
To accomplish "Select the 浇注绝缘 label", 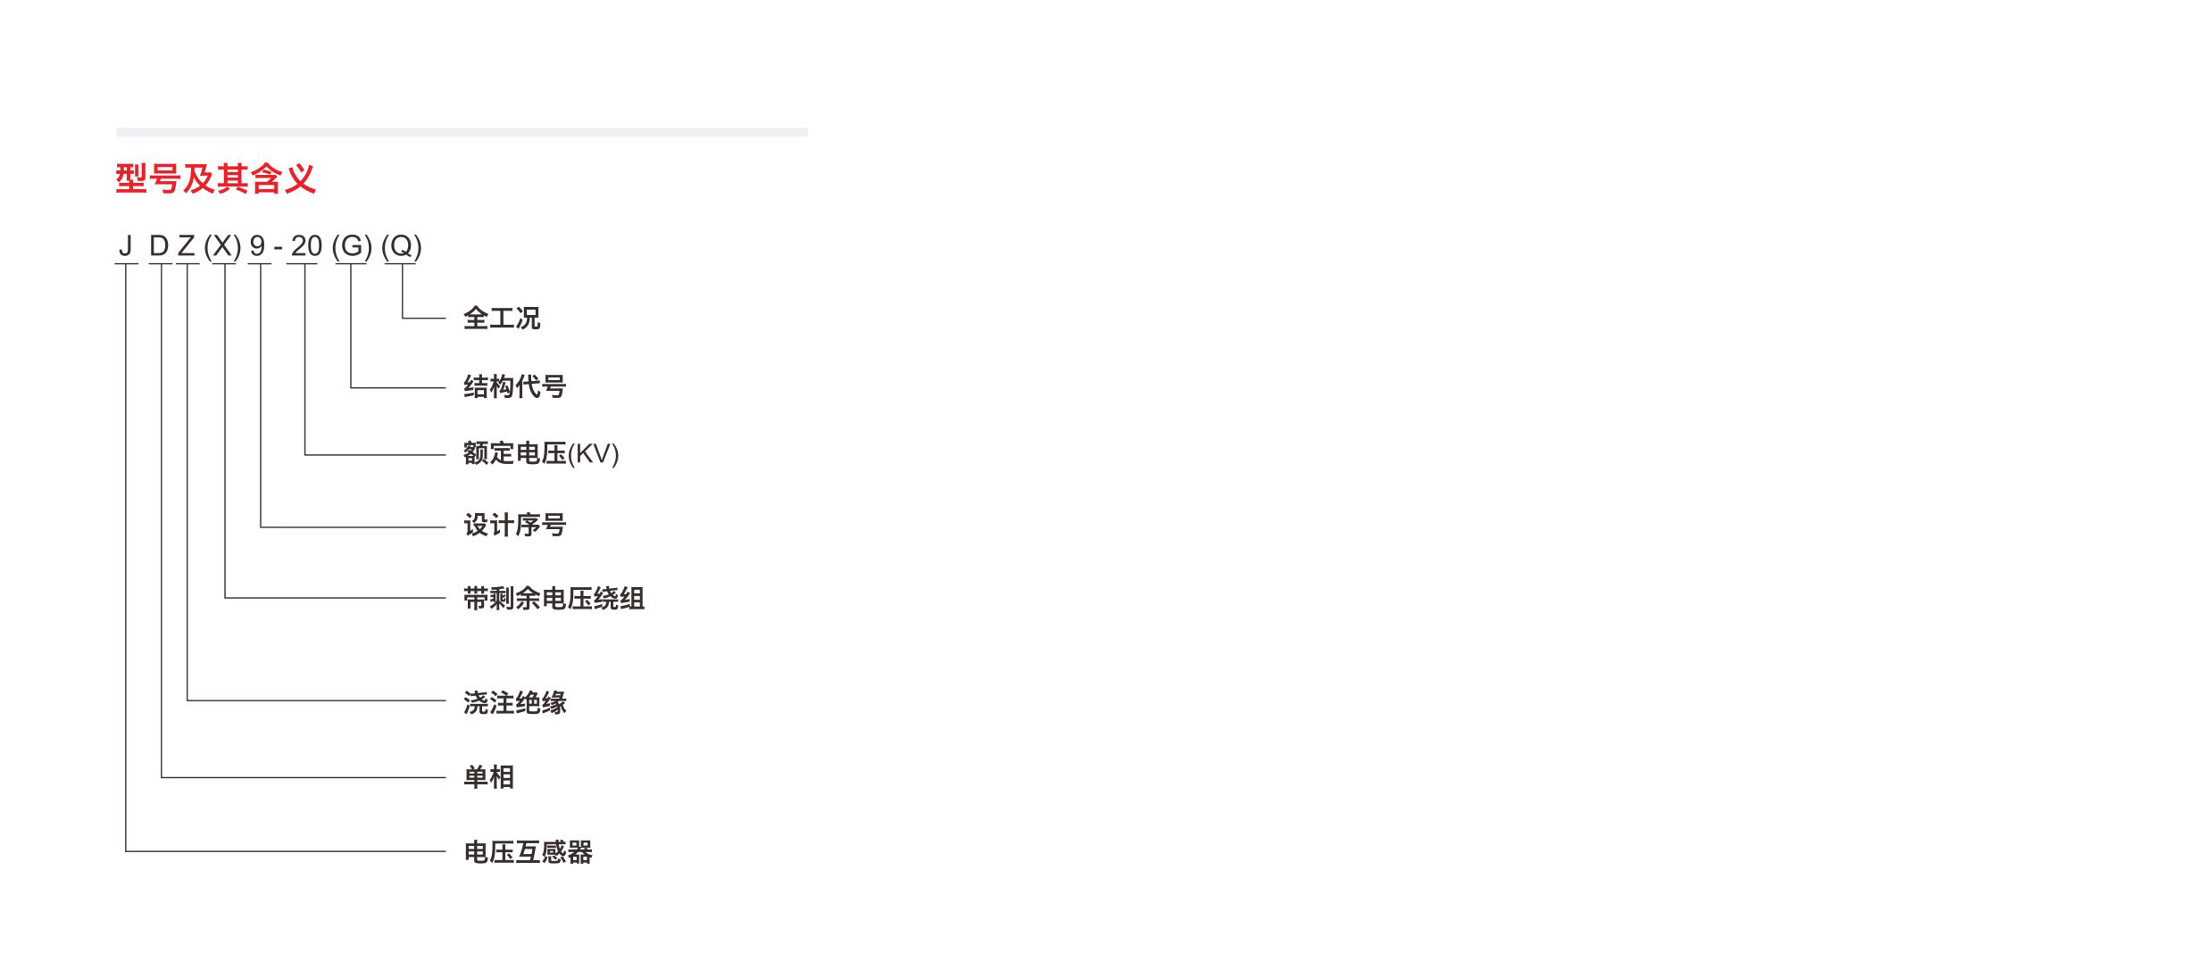I will click(514, 703).
